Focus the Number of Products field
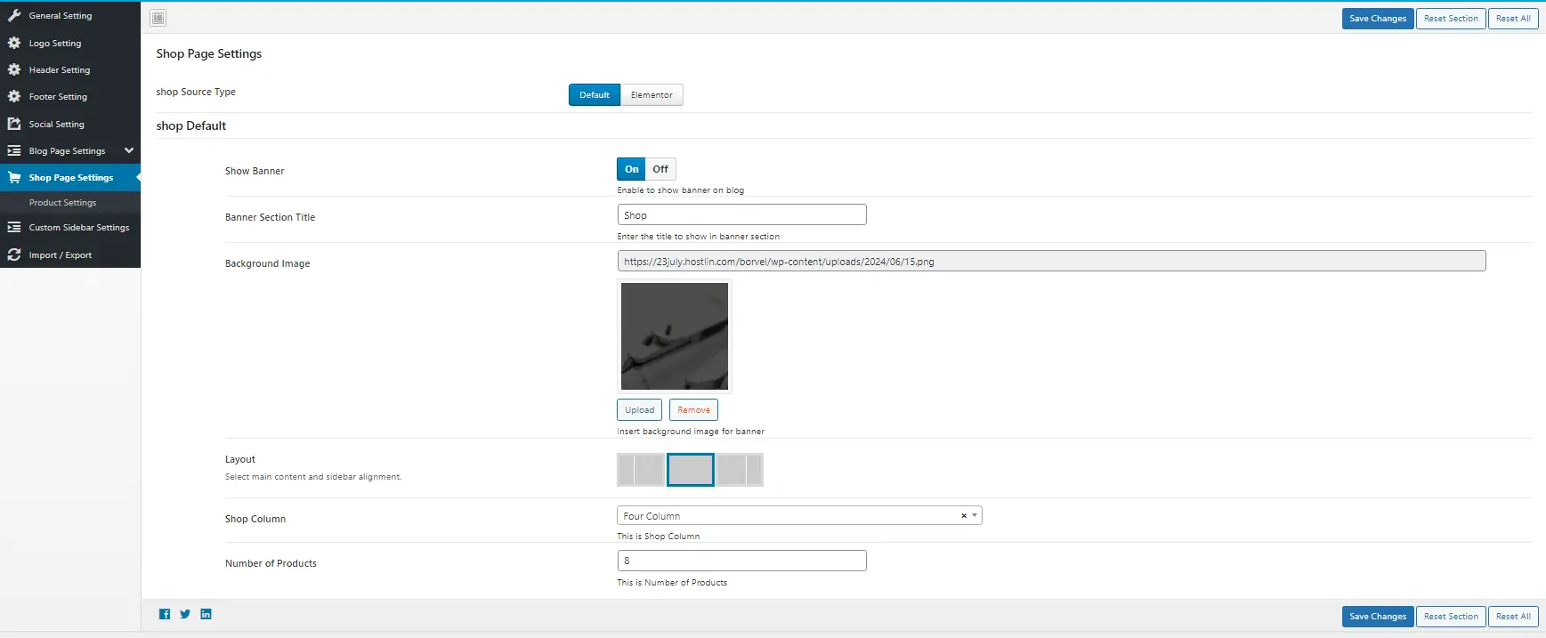1546x638 pixels. (x=741, y=561)
